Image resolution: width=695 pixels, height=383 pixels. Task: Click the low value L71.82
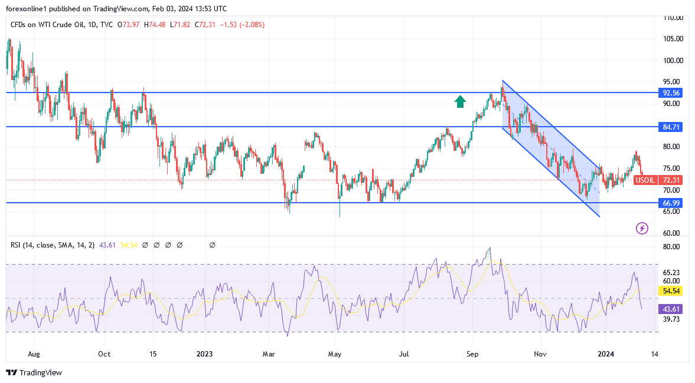tap(180, 25)
